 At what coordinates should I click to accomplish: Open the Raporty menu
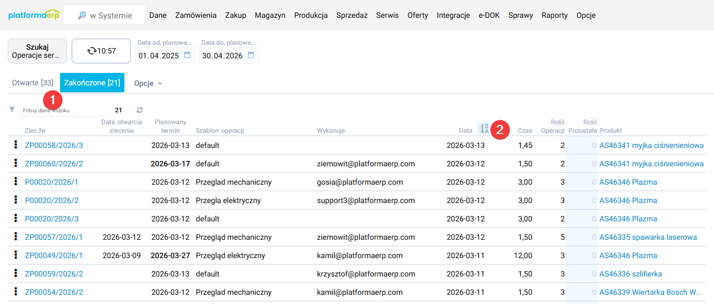tap(554, 15)
